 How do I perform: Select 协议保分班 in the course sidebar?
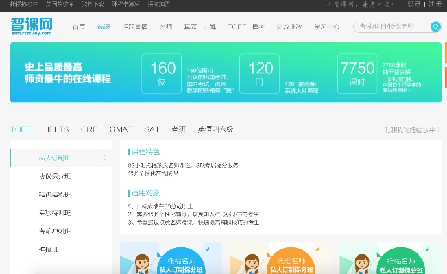point(54,176)
